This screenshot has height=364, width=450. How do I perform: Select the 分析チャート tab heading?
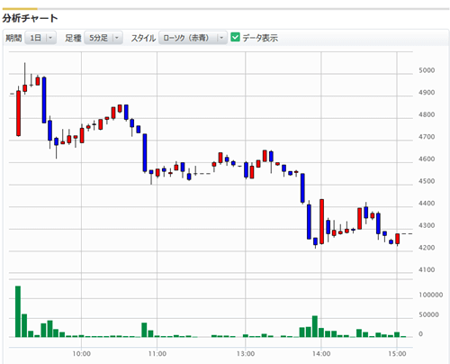tap(30, 18)
